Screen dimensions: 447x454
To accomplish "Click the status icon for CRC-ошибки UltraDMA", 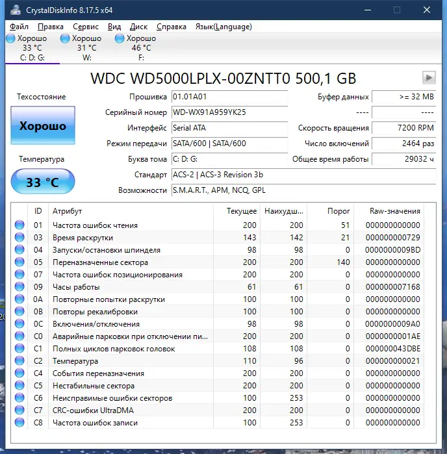I will 19,410.
